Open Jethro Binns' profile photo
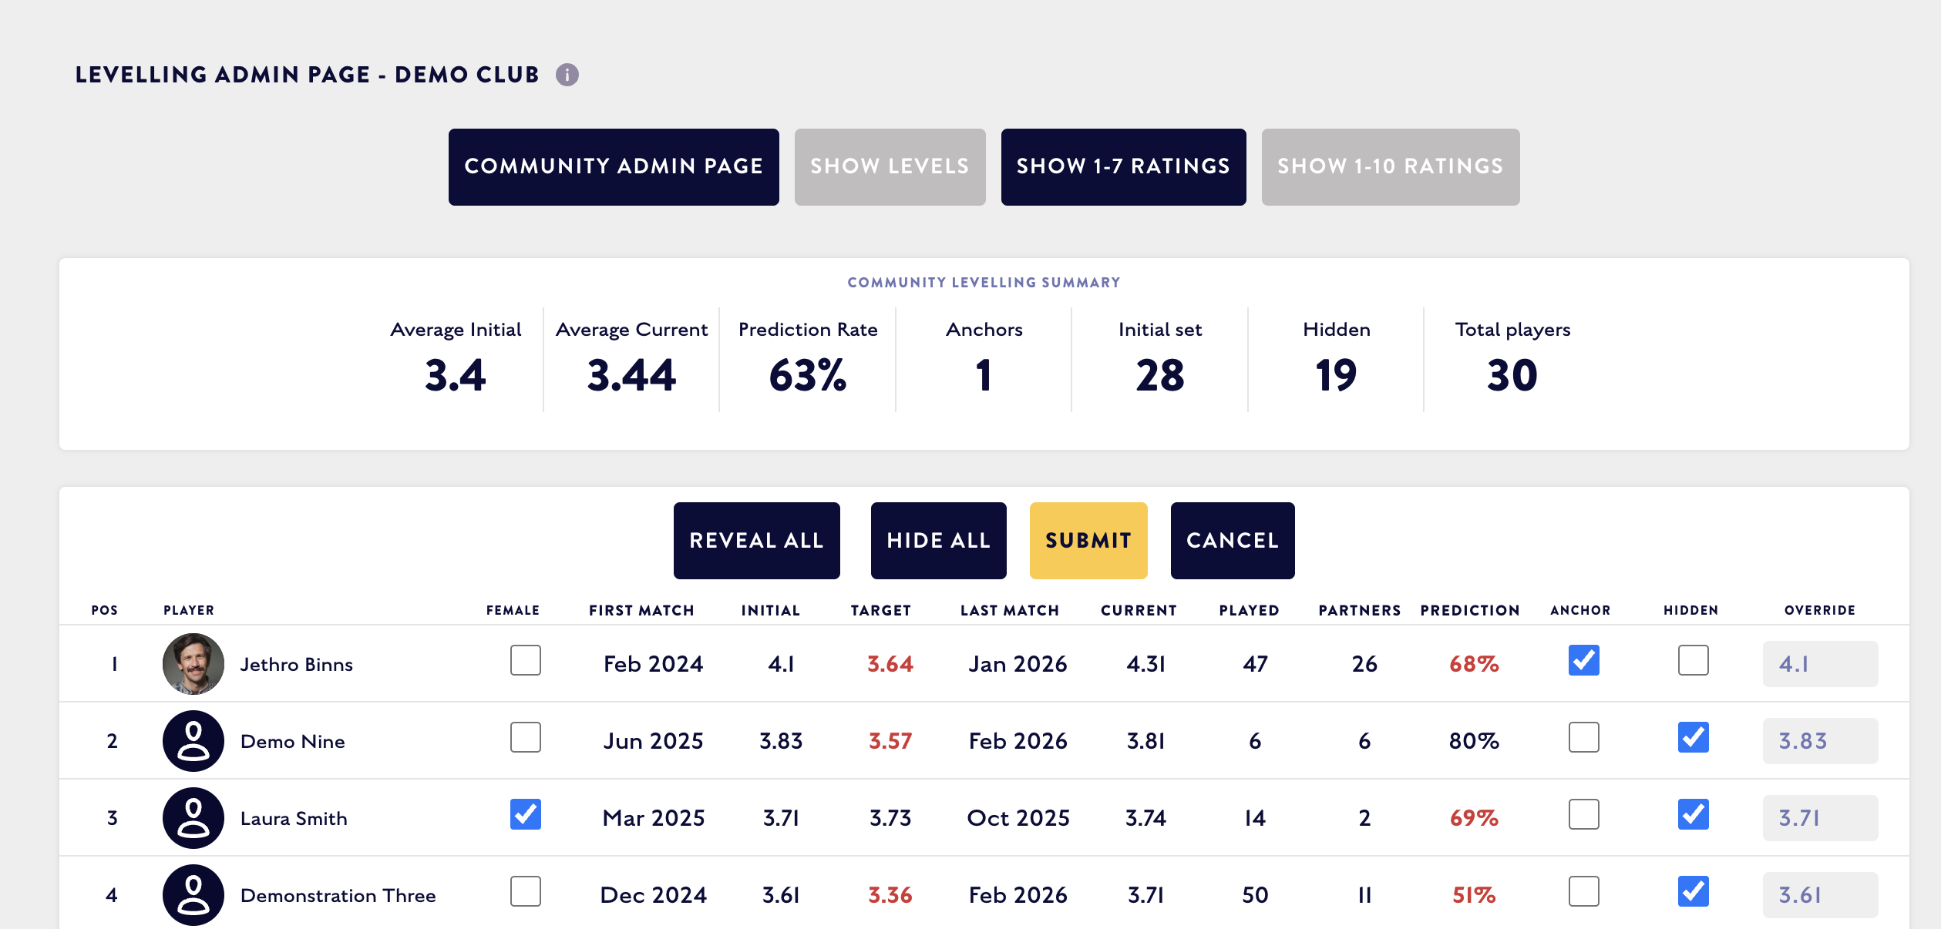 click(193, 663)
